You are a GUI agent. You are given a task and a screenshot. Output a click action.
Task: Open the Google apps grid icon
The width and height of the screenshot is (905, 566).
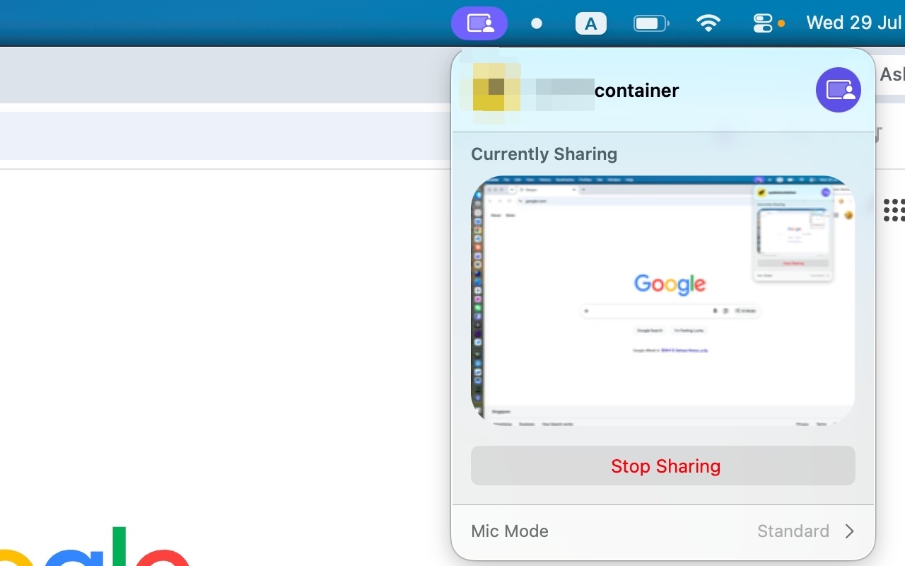894,210
